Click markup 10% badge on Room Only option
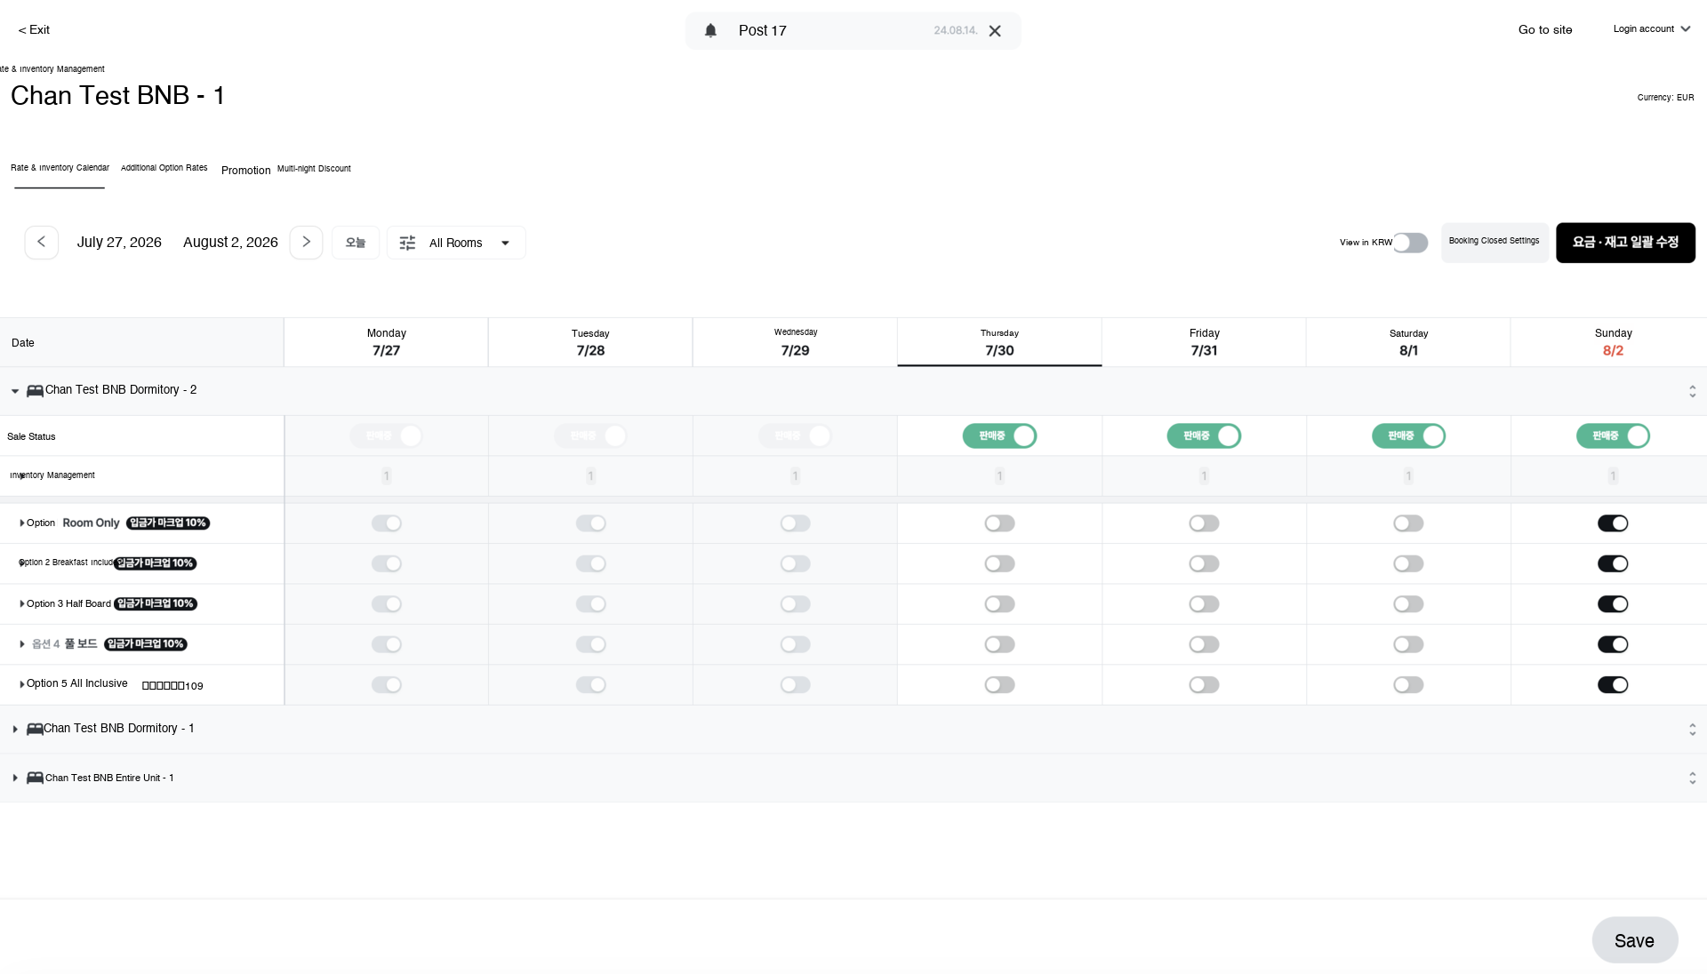The height and width of the screenshot is (974, 1707). click(168, 523)
